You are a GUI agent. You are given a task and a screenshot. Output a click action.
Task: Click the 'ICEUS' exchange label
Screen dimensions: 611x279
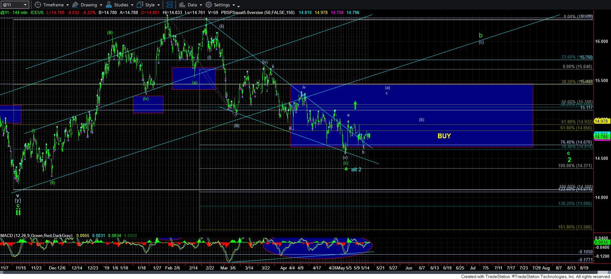click(38, 13)
